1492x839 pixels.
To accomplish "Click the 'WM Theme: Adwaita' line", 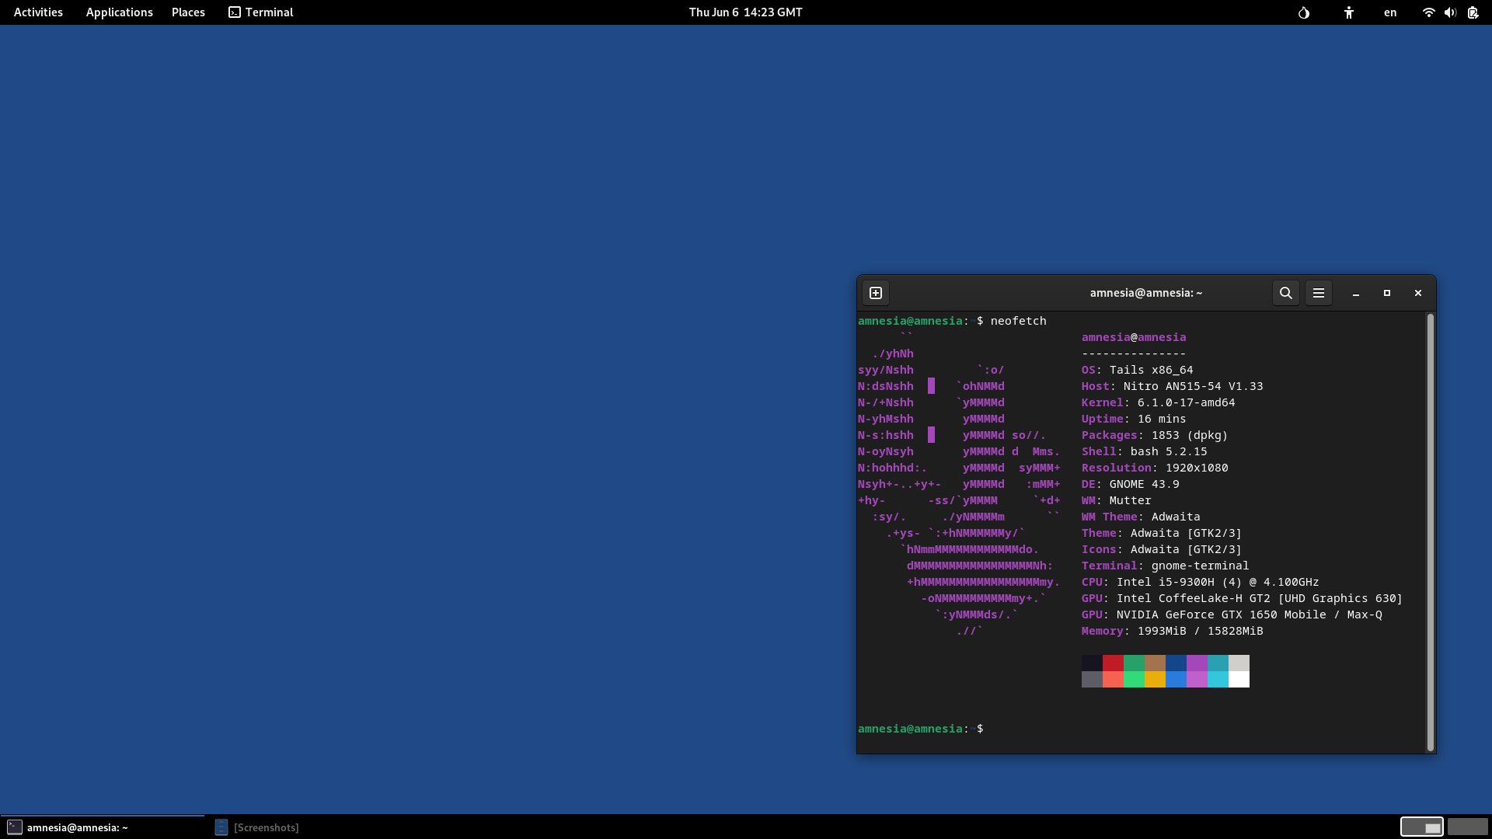I will pyautogui.click(x=1141, y=517).
